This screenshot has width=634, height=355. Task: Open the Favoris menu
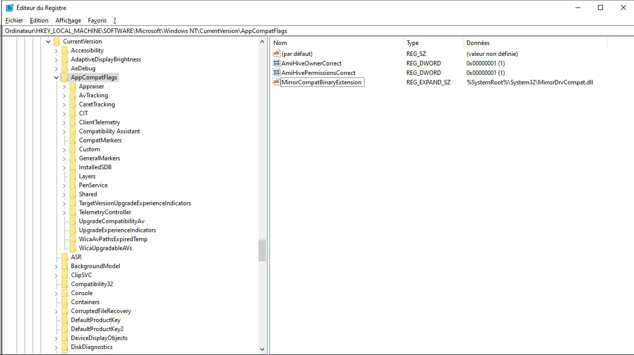pos(97,20)
